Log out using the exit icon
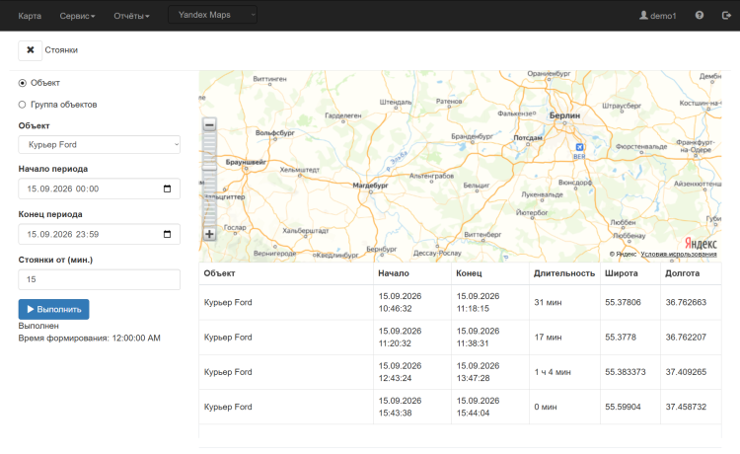This screenshot has height=454, width=740. click(x=726, y=16)
